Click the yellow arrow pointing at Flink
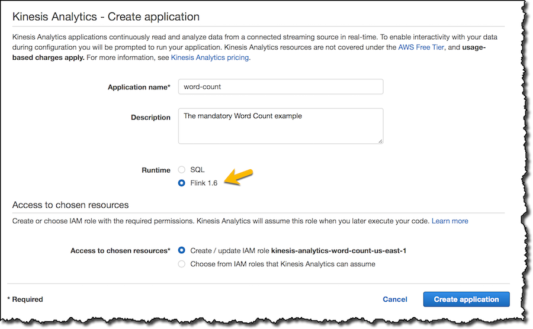The image size is (533, 329). (x=239, y=177)
